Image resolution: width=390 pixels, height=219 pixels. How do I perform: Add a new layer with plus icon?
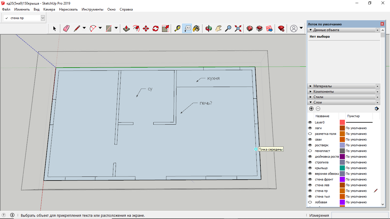click(x=311, y=109)
